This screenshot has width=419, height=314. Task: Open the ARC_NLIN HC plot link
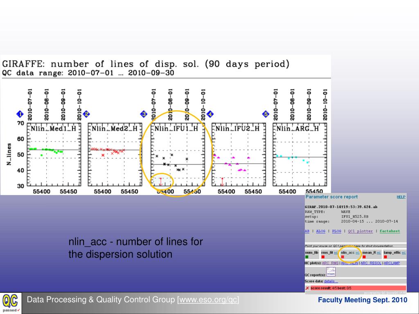point(349,263)
